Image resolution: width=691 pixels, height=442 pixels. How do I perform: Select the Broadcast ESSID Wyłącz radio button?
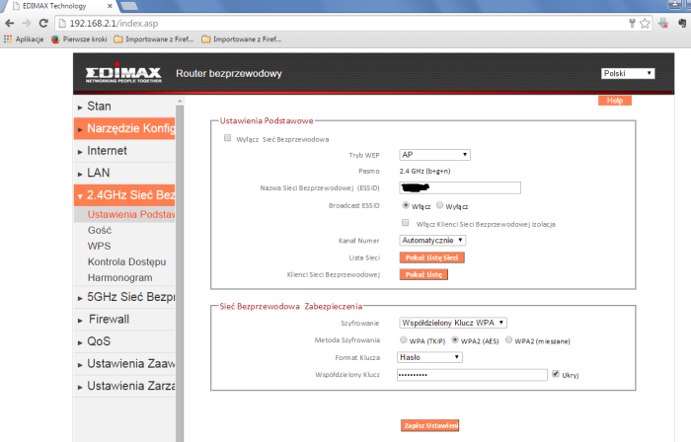pyautogui.click(x=440, y=205)
